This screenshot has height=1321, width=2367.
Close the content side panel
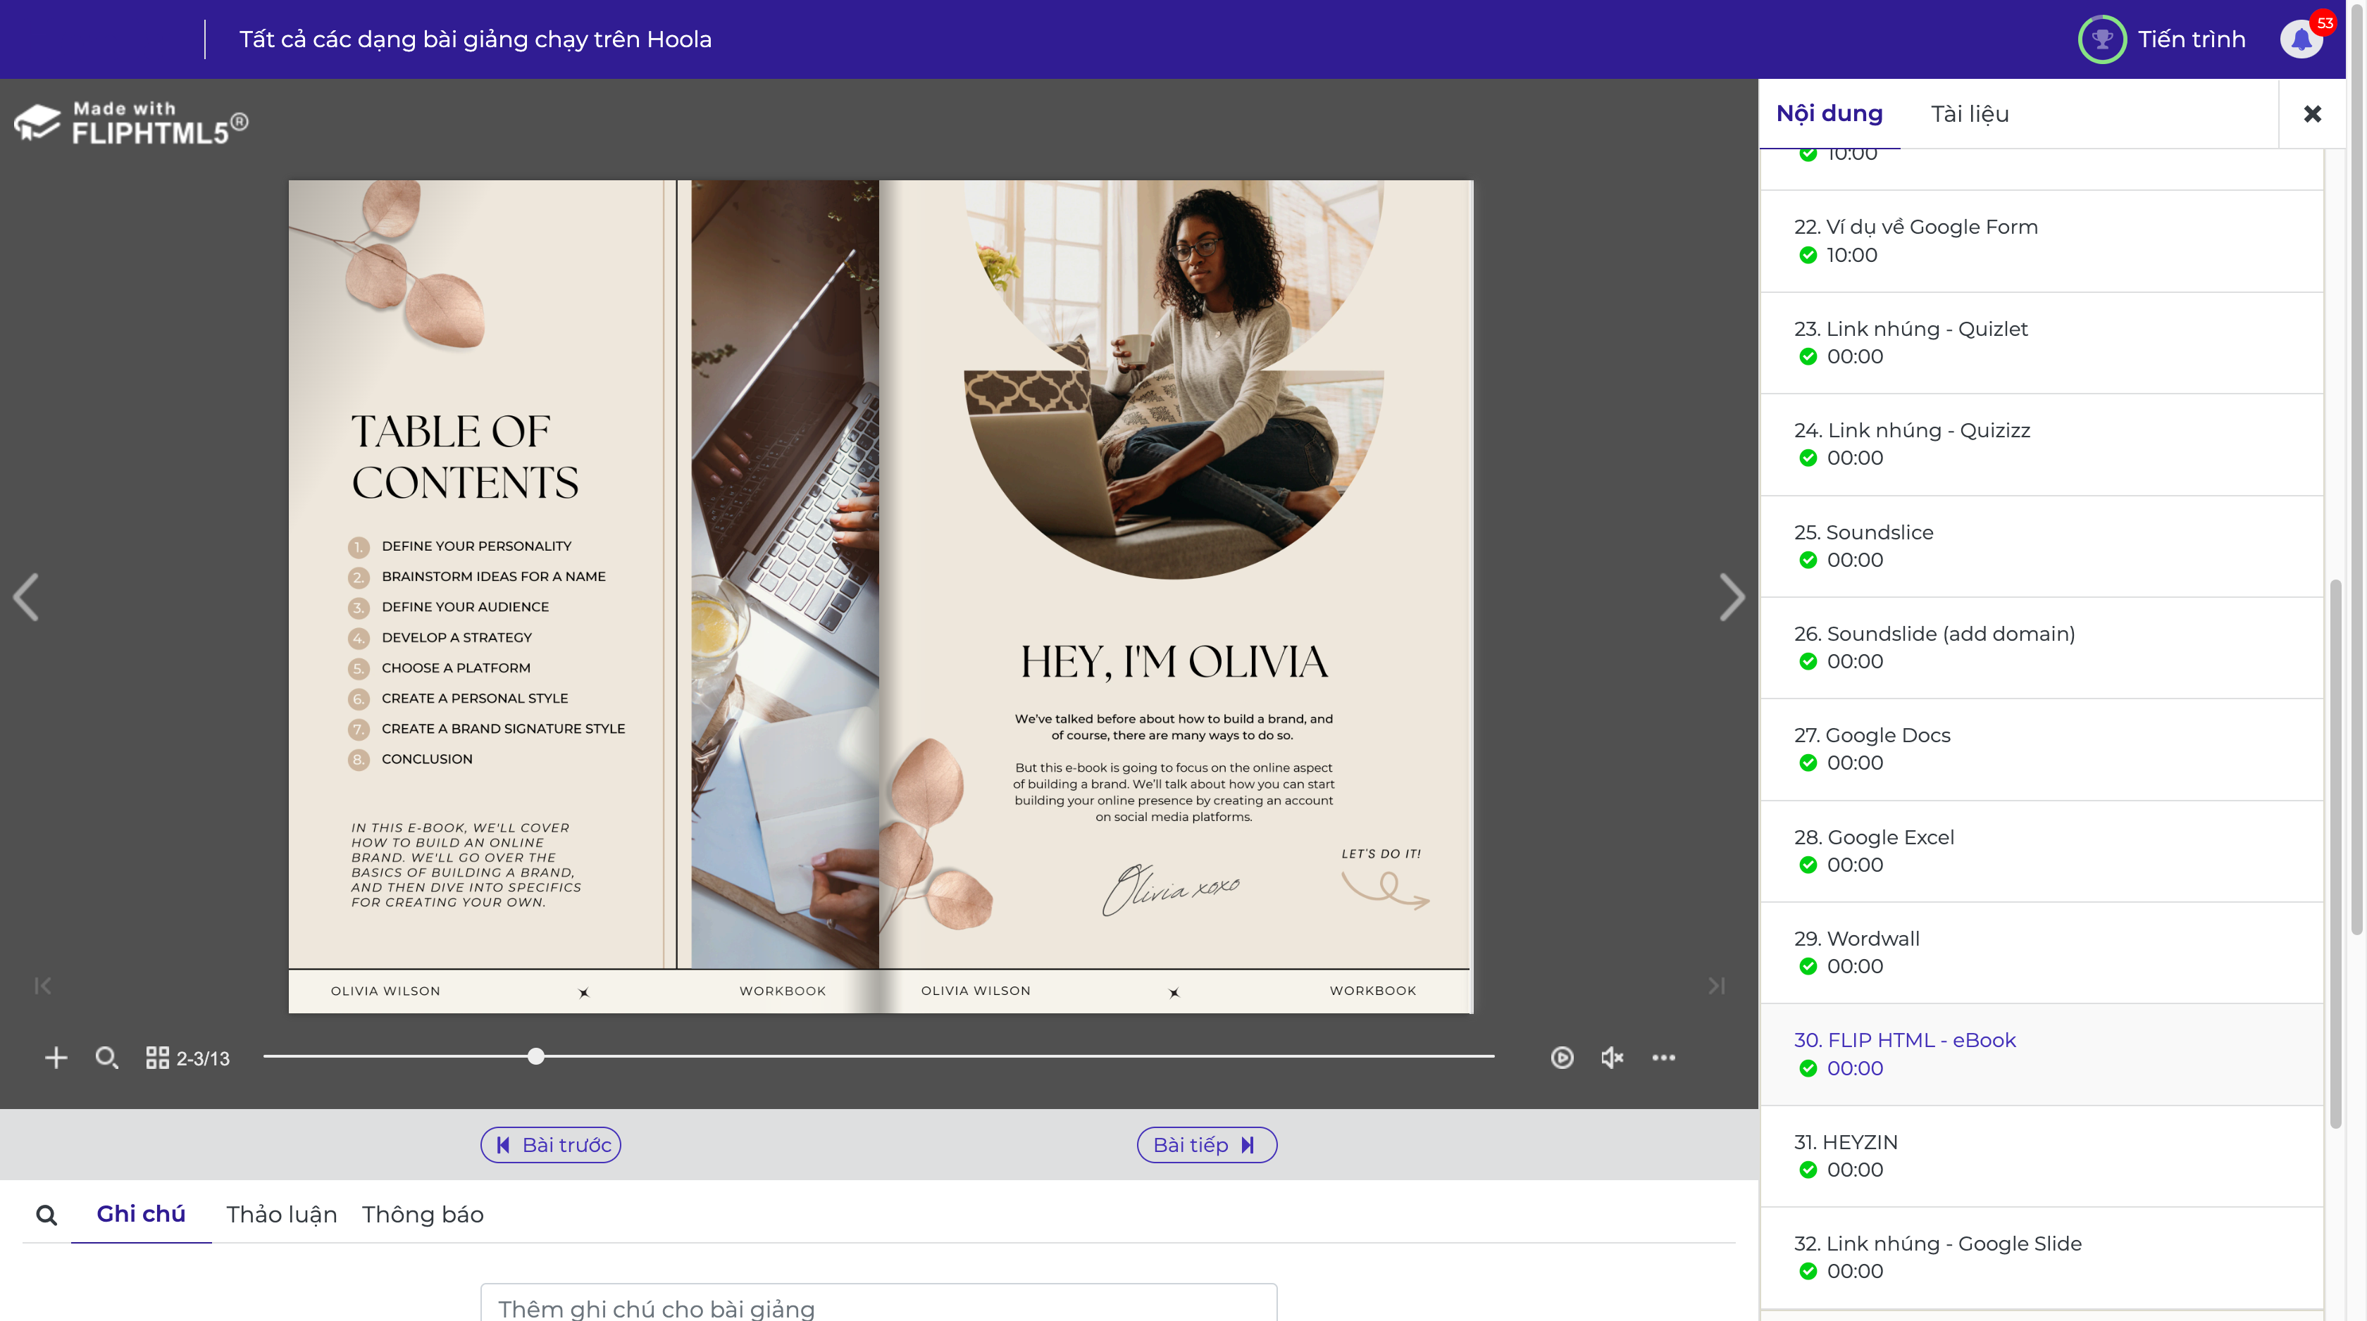(x=2312, y=114)
